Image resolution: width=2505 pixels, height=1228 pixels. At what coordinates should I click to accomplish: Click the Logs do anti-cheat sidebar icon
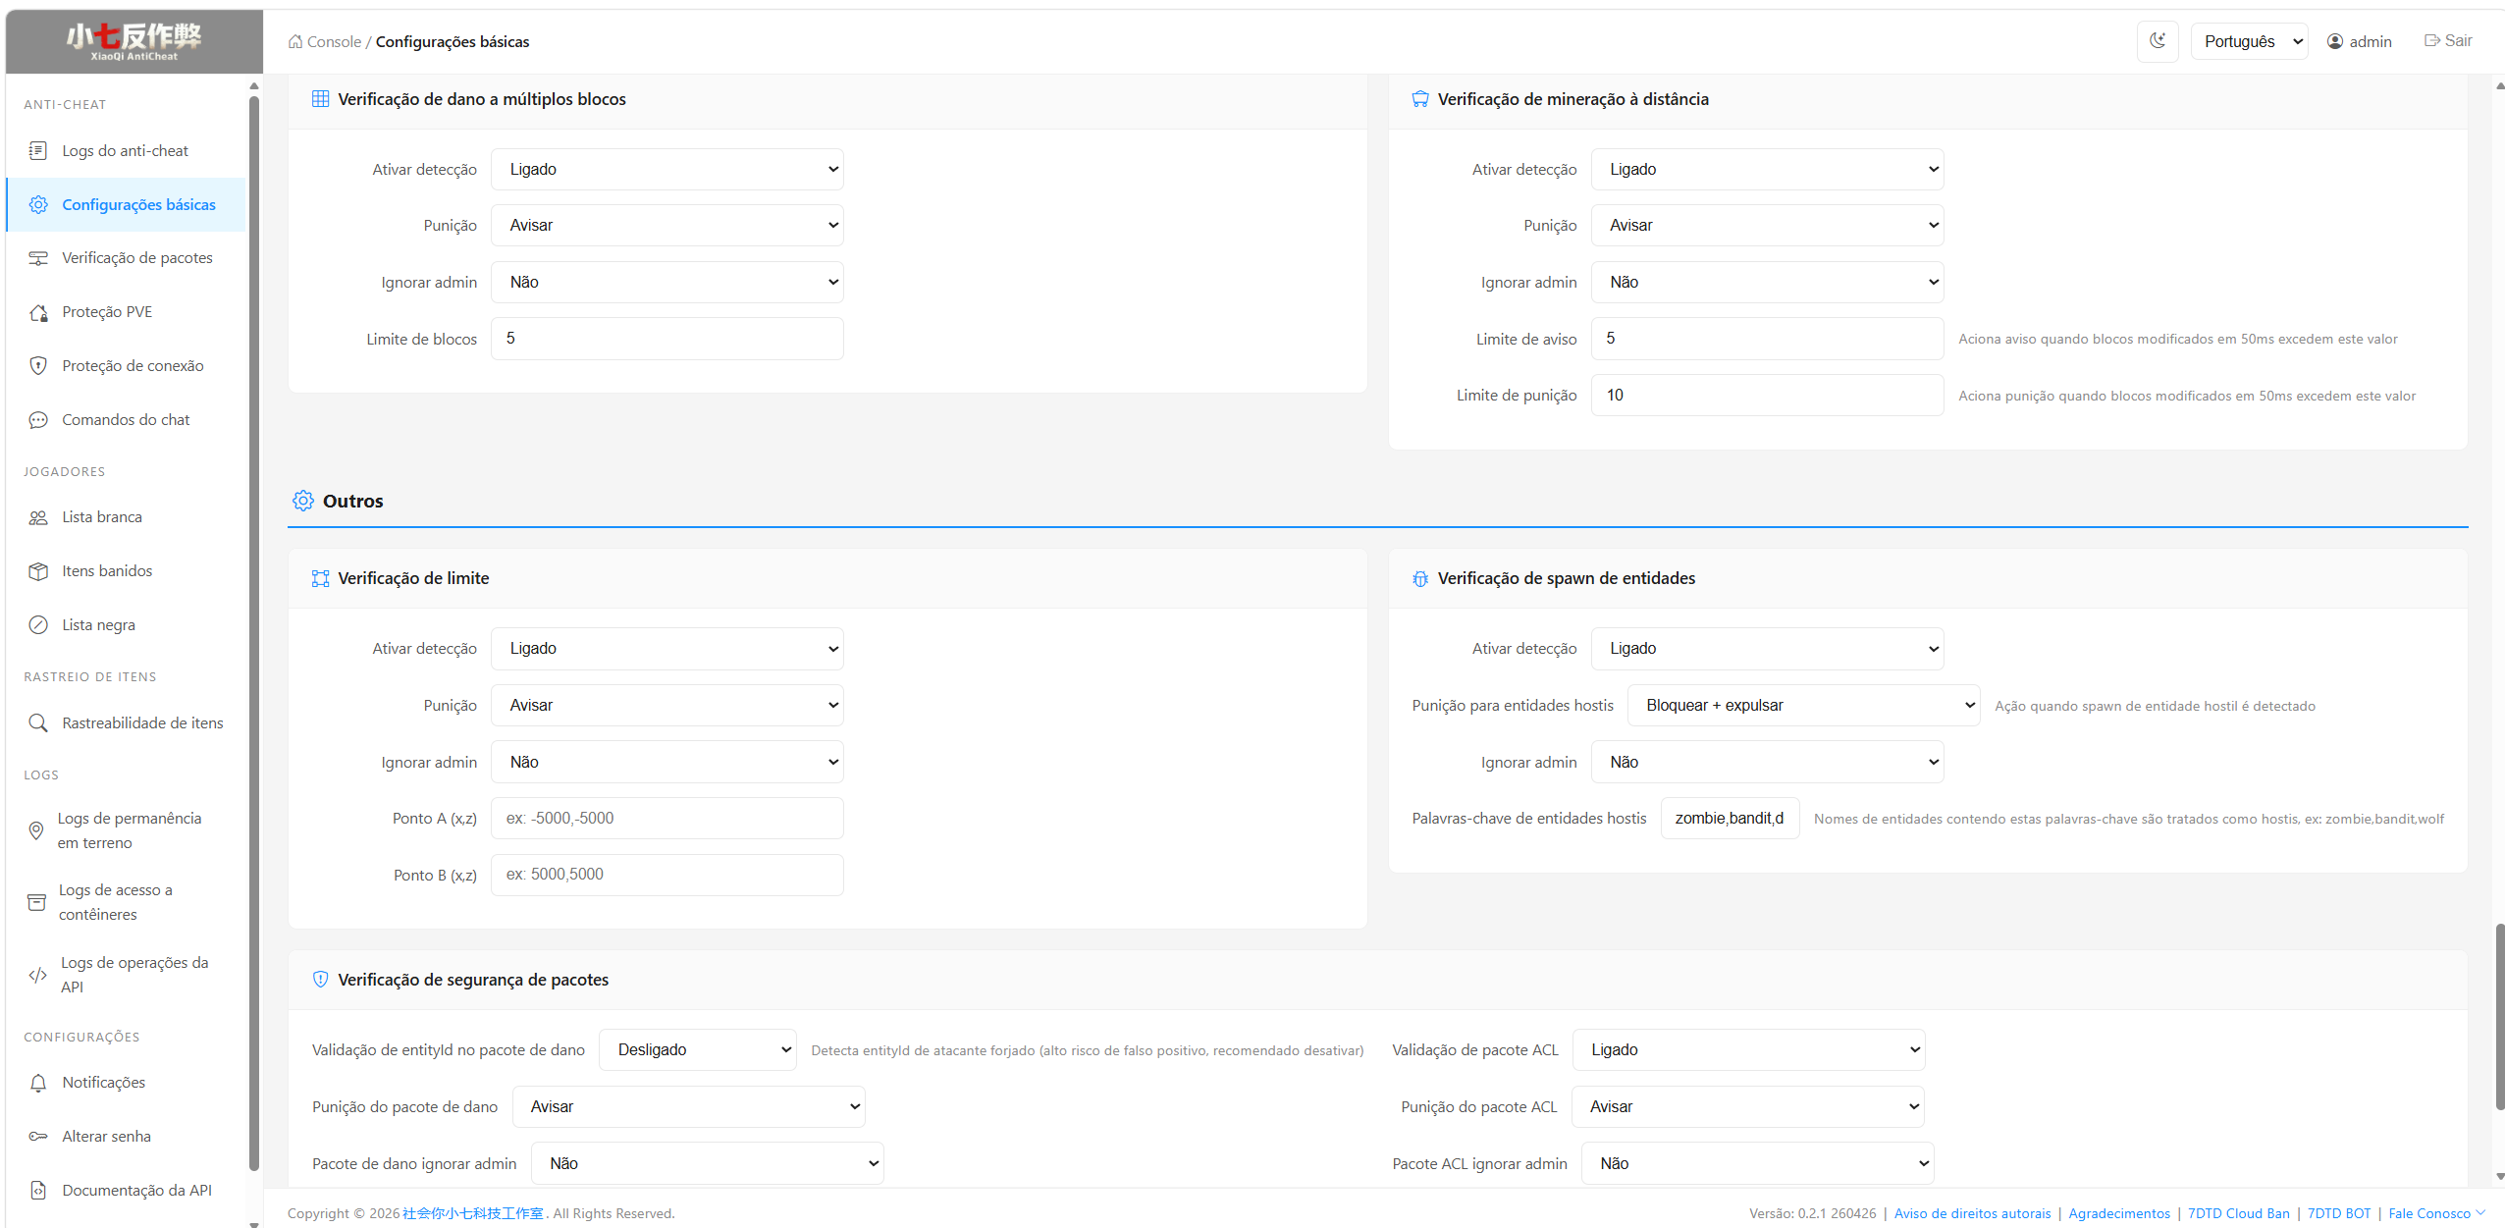coord(38,150)
